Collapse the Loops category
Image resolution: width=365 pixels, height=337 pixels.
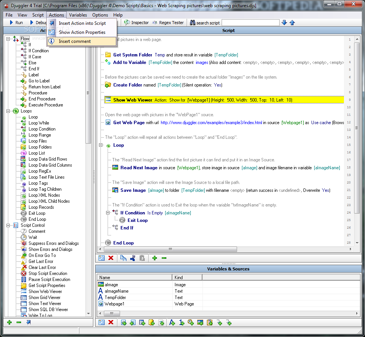point(8,111)
